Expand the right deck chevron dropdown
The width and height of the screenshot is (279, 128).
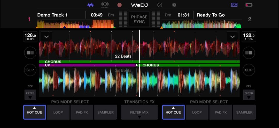coord(233,37)
